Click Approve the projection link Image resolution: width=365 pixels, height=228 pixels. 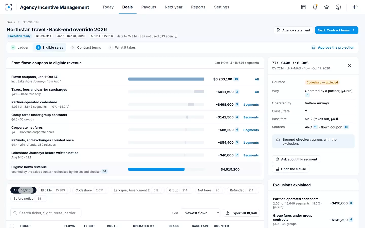coord(333,47)
